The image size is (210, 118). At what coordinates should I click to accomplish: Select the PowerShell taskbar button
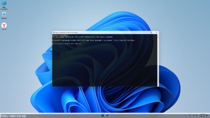(x=107, y=115)
